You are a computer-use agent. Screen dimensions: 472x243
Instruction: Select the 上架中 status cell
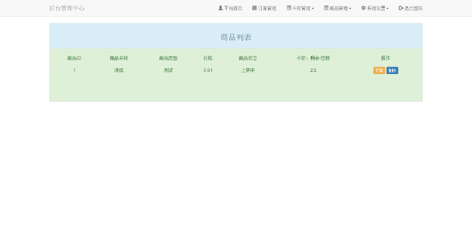[x=248, y=70]
